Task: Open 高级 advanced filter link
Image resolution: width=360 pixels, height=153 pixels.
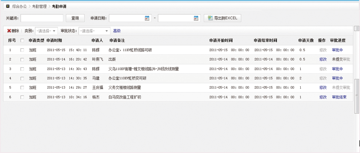Action: point(117,31)
